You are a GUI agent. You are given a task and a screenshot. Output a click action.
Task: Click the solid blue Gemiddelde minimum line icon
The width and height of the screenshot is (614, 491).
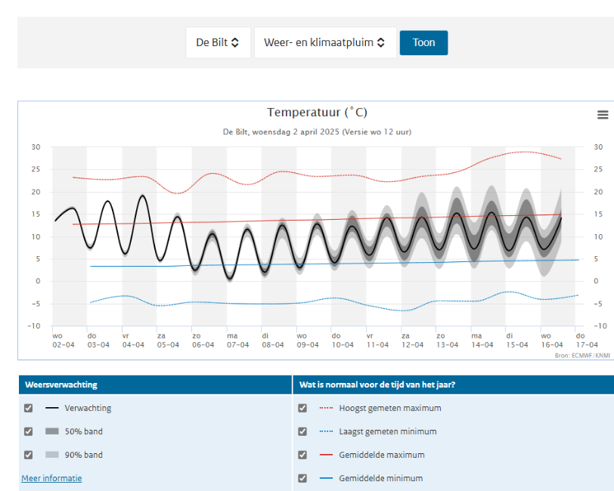326,478
